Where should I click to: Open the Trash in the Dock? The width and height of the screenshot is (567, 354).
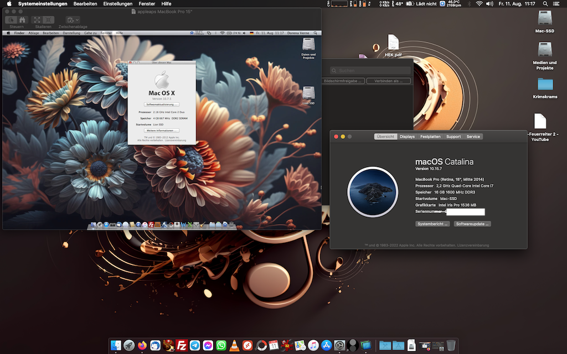(x=451, y=345)
